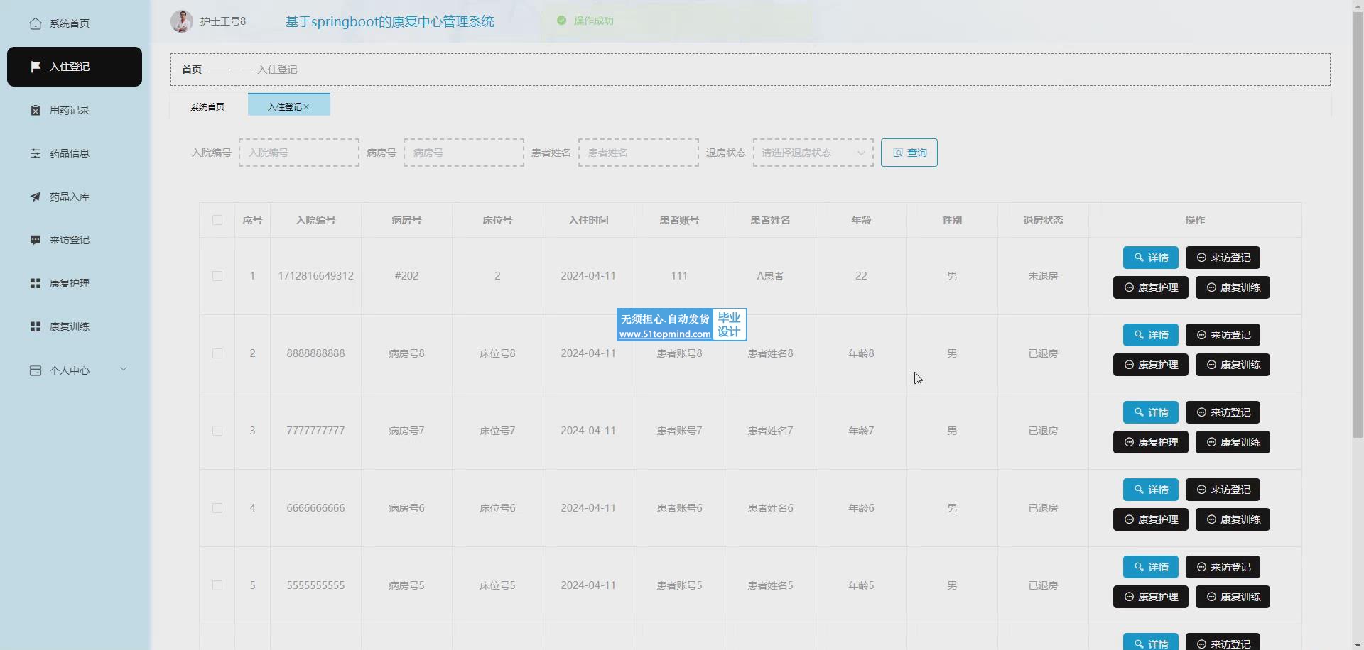Click the clipboard icon beside 用药记录
Screen dimensions: 1364x650
click(35, 110)
